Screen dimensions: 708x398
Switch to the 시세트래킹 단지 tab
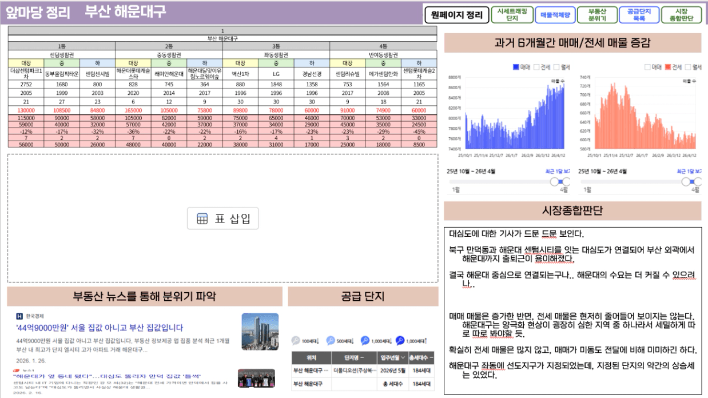[512, 15]
